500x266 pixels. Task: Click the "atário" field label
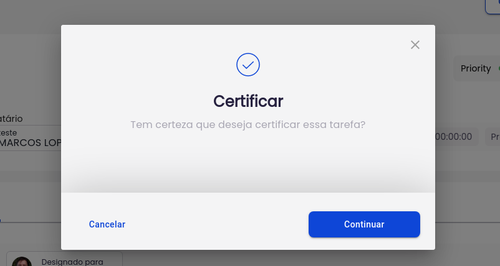pos(11,119)
